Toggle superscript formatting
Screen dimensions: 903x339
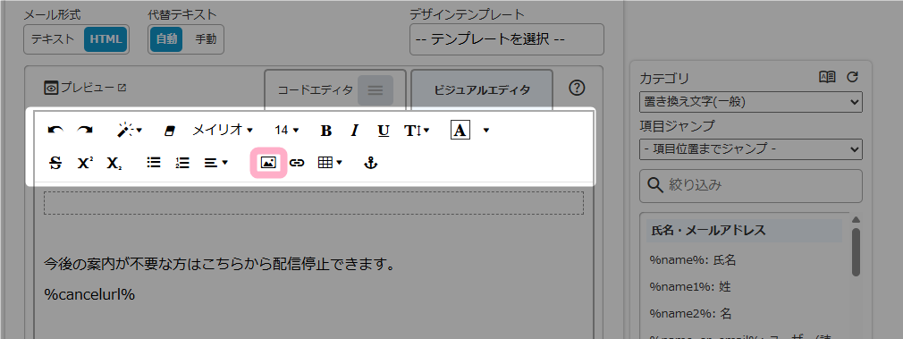tap(85, 163)
